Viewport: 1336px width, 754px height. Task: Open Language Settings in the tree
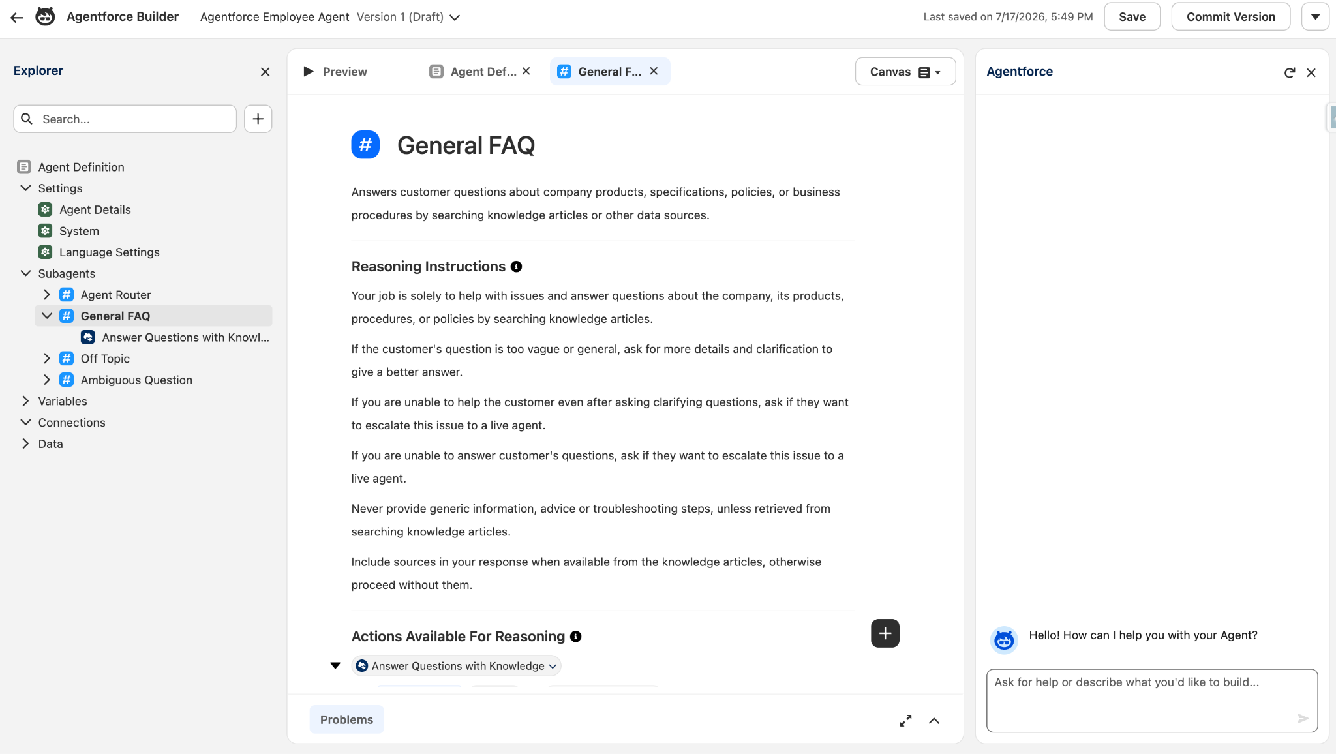(x=110, y=252)
